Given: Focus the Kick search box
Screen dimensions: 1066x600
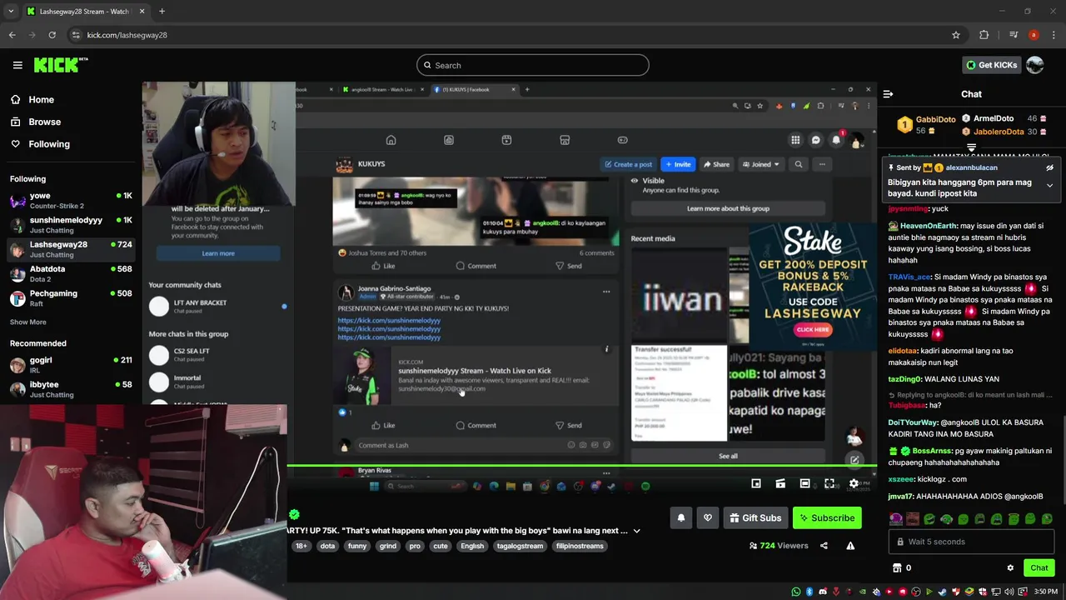Looking at the screenshot, I should tap(533, 65).
